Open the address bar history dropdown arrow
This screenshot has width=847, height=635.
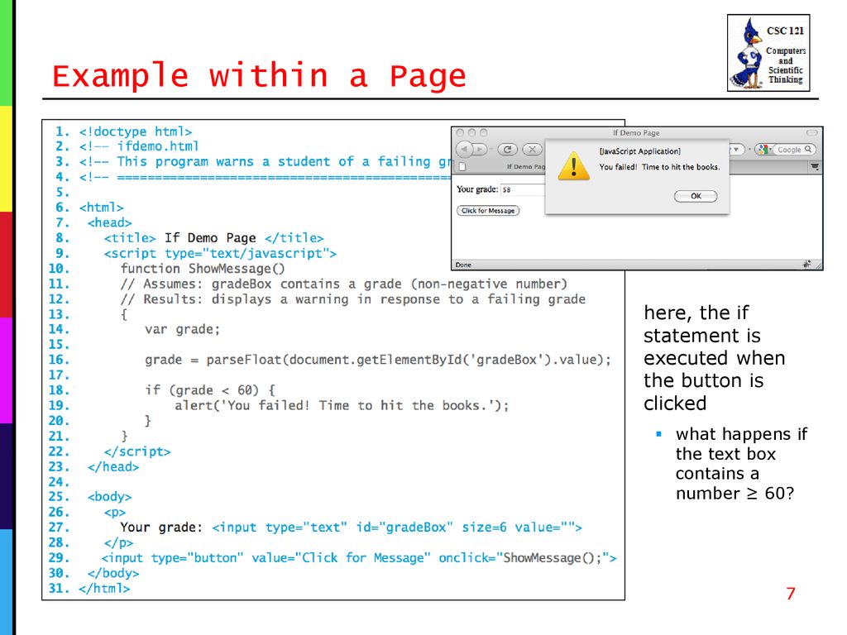tap(735, 149)
